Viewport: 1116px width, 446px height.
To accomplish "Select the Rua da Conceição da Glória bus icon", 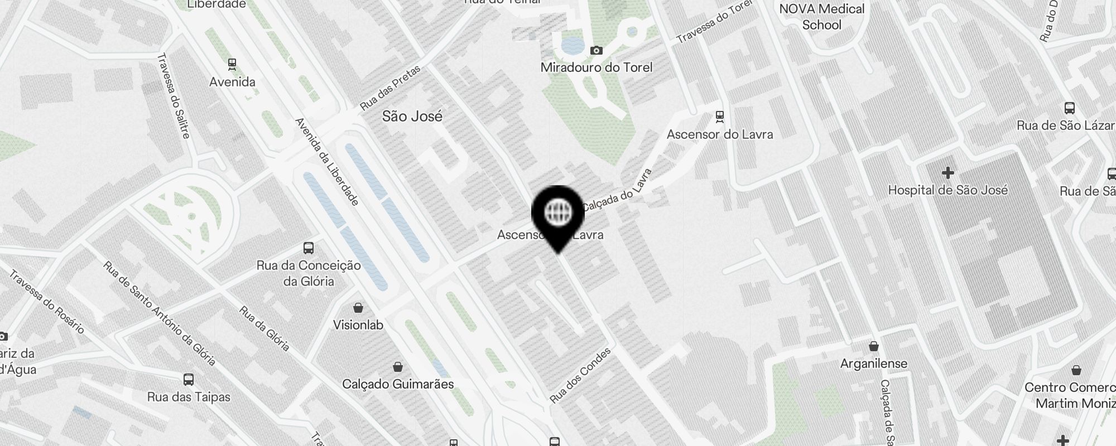I will click(x=309, y=248).
